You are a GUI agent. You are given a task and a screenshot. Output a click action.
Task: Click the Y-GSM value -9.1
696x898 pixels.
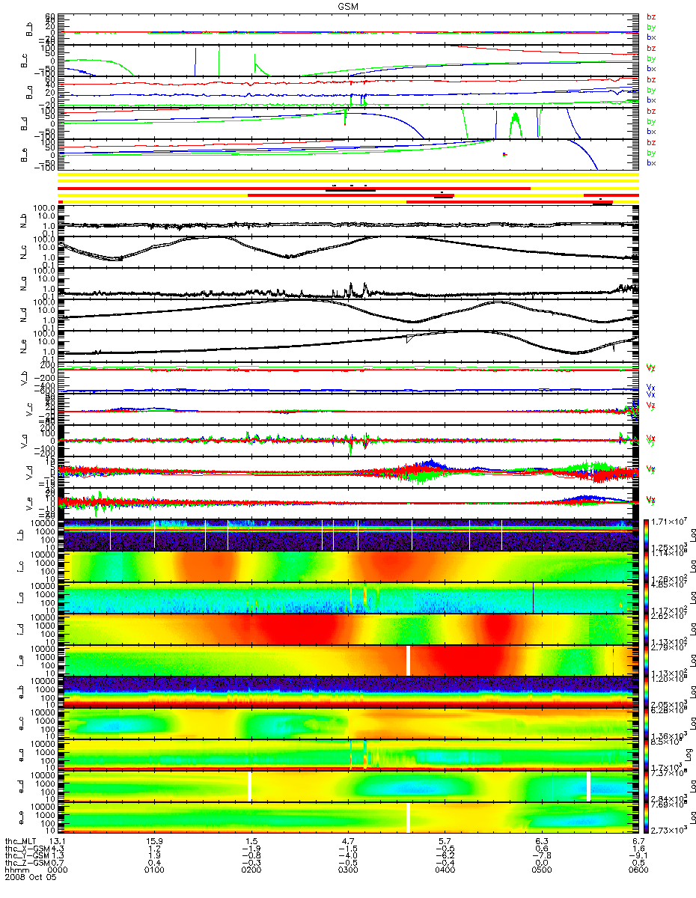638,855
